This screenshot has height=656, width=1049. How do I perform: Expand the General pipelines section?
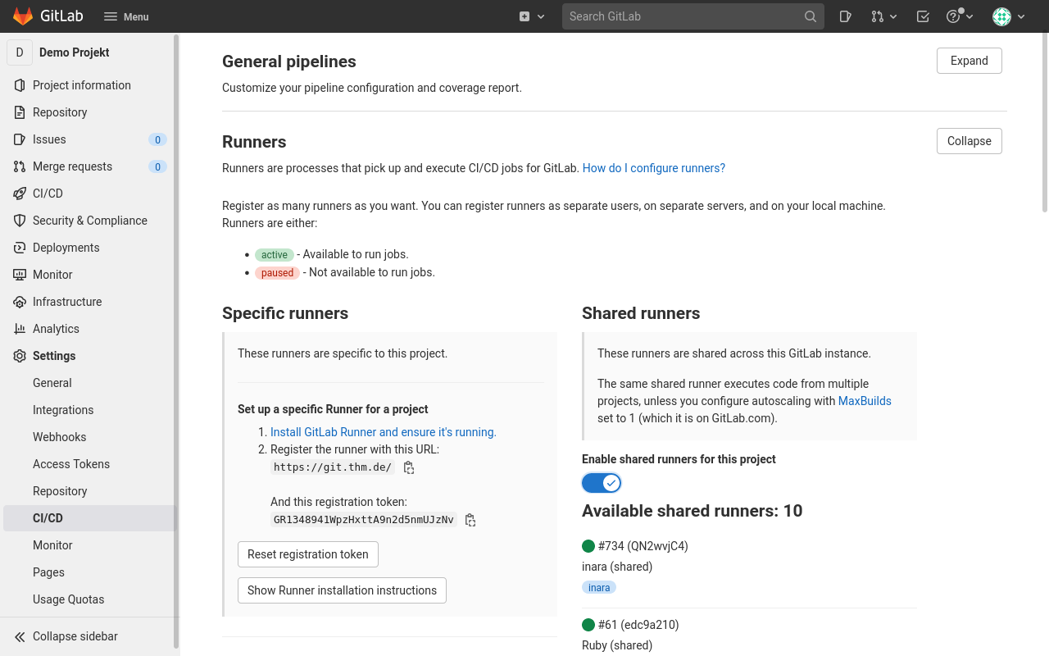[969, 61]
